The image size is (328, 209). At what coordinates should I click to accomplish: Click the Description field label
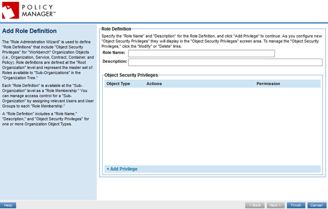pyautogui.click(x=115, y=61)
